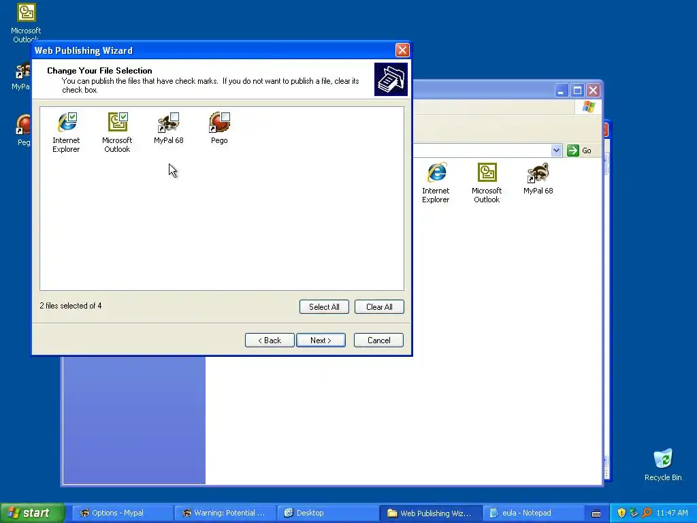The height and width of the screenshot is (523, 697).
Task: Switch to Warning: Potential taskbar button
Action: [225, 513]
